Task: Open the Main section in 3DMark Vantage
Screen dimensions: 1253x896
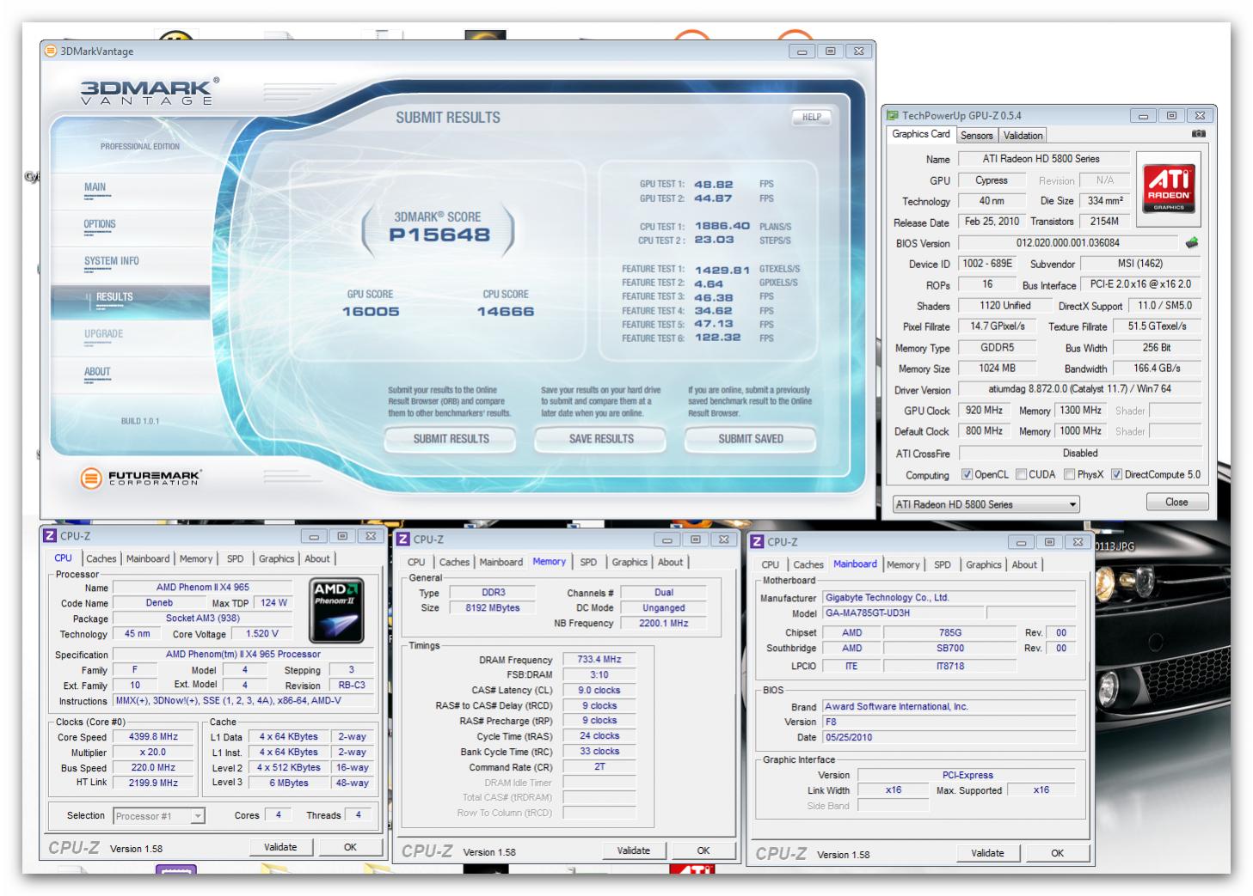Action: tap(95, 187)
